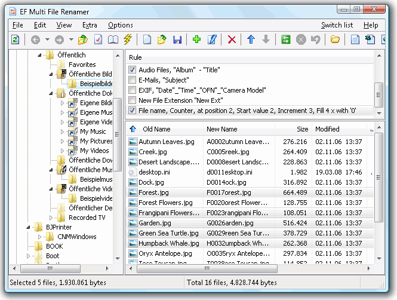This screenshot has height=300, width=397.
Task: Click the yellow lightning bolt icon
Action: pos(127,40)
